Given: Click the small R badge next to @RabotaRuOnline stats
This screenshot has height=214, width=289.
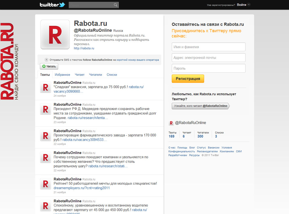Looking at the screenshot, I should pos(172,123).
